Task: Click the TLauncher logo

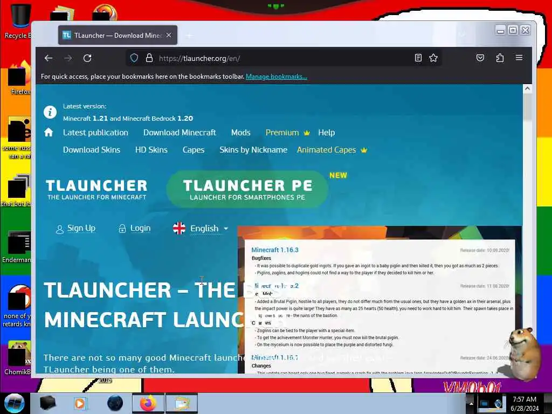Action: [x=97, y=189]
